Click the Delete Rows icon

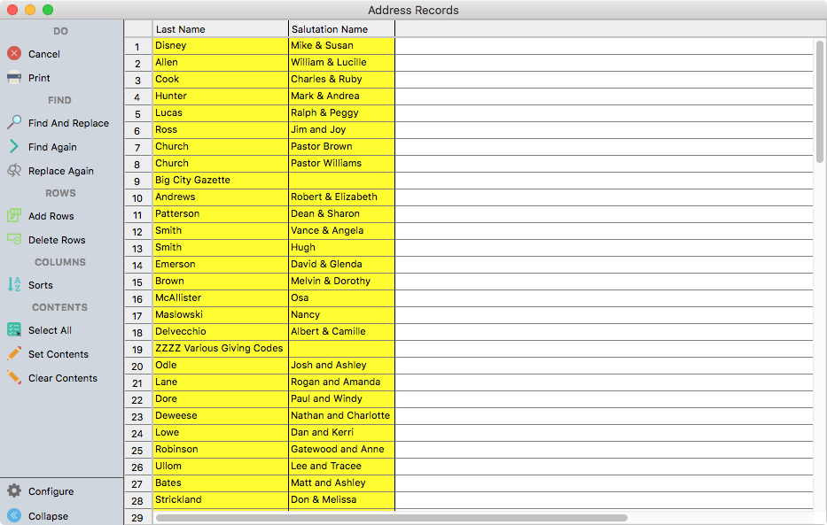coord(14,240)
